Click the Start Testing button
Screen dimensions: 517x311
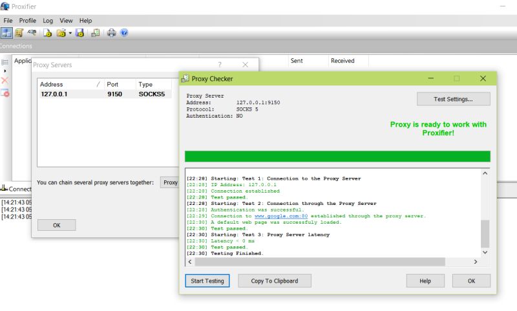click(x=207, y=281)
